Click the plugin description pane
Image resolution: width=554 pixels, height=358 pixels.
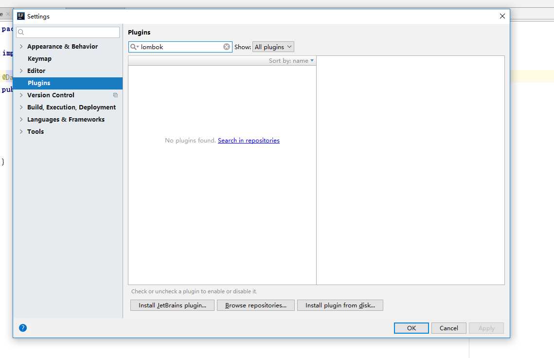(411, 170)
